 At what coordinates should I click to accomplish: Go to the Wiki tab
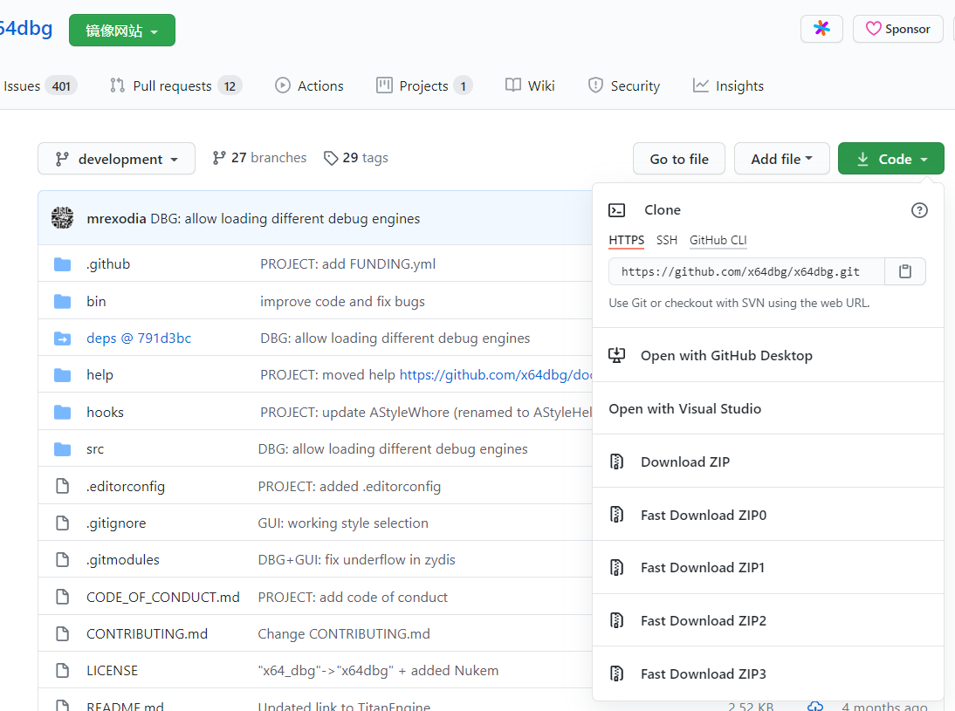(530, 85)
